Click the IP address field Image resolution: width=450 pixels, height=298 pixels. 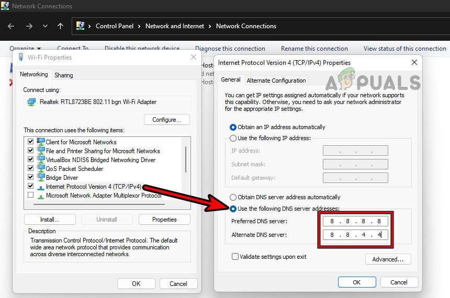(x=355, y=151)
